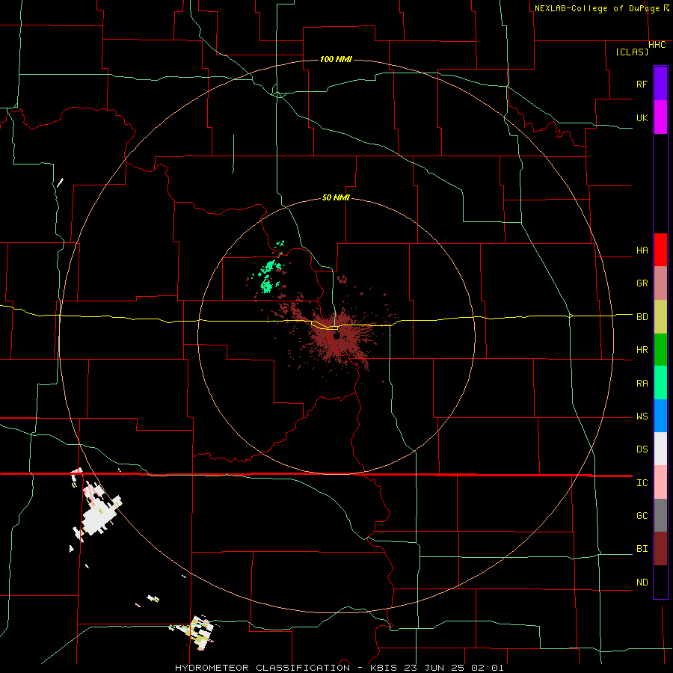Click the RA legend label
The width and height of the screenshot is (673, 673).
(x=642, y=384)
